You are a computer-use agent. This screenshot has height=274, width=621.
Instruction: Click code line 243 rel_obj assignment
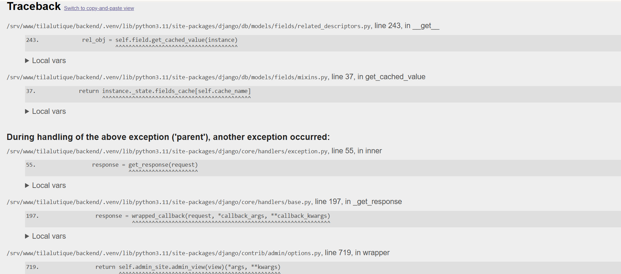tap(160, 40)
